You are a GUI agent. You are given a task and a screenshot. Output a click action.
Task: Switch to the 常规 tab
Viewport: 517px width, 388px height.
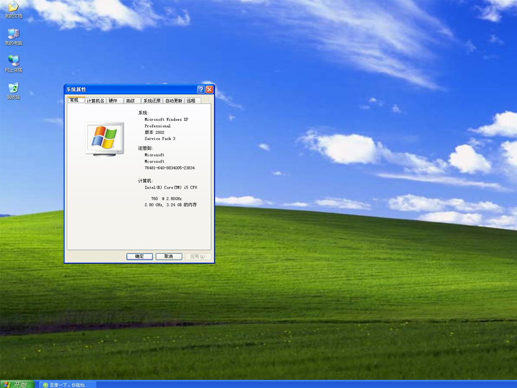click(x=74, y=100)
